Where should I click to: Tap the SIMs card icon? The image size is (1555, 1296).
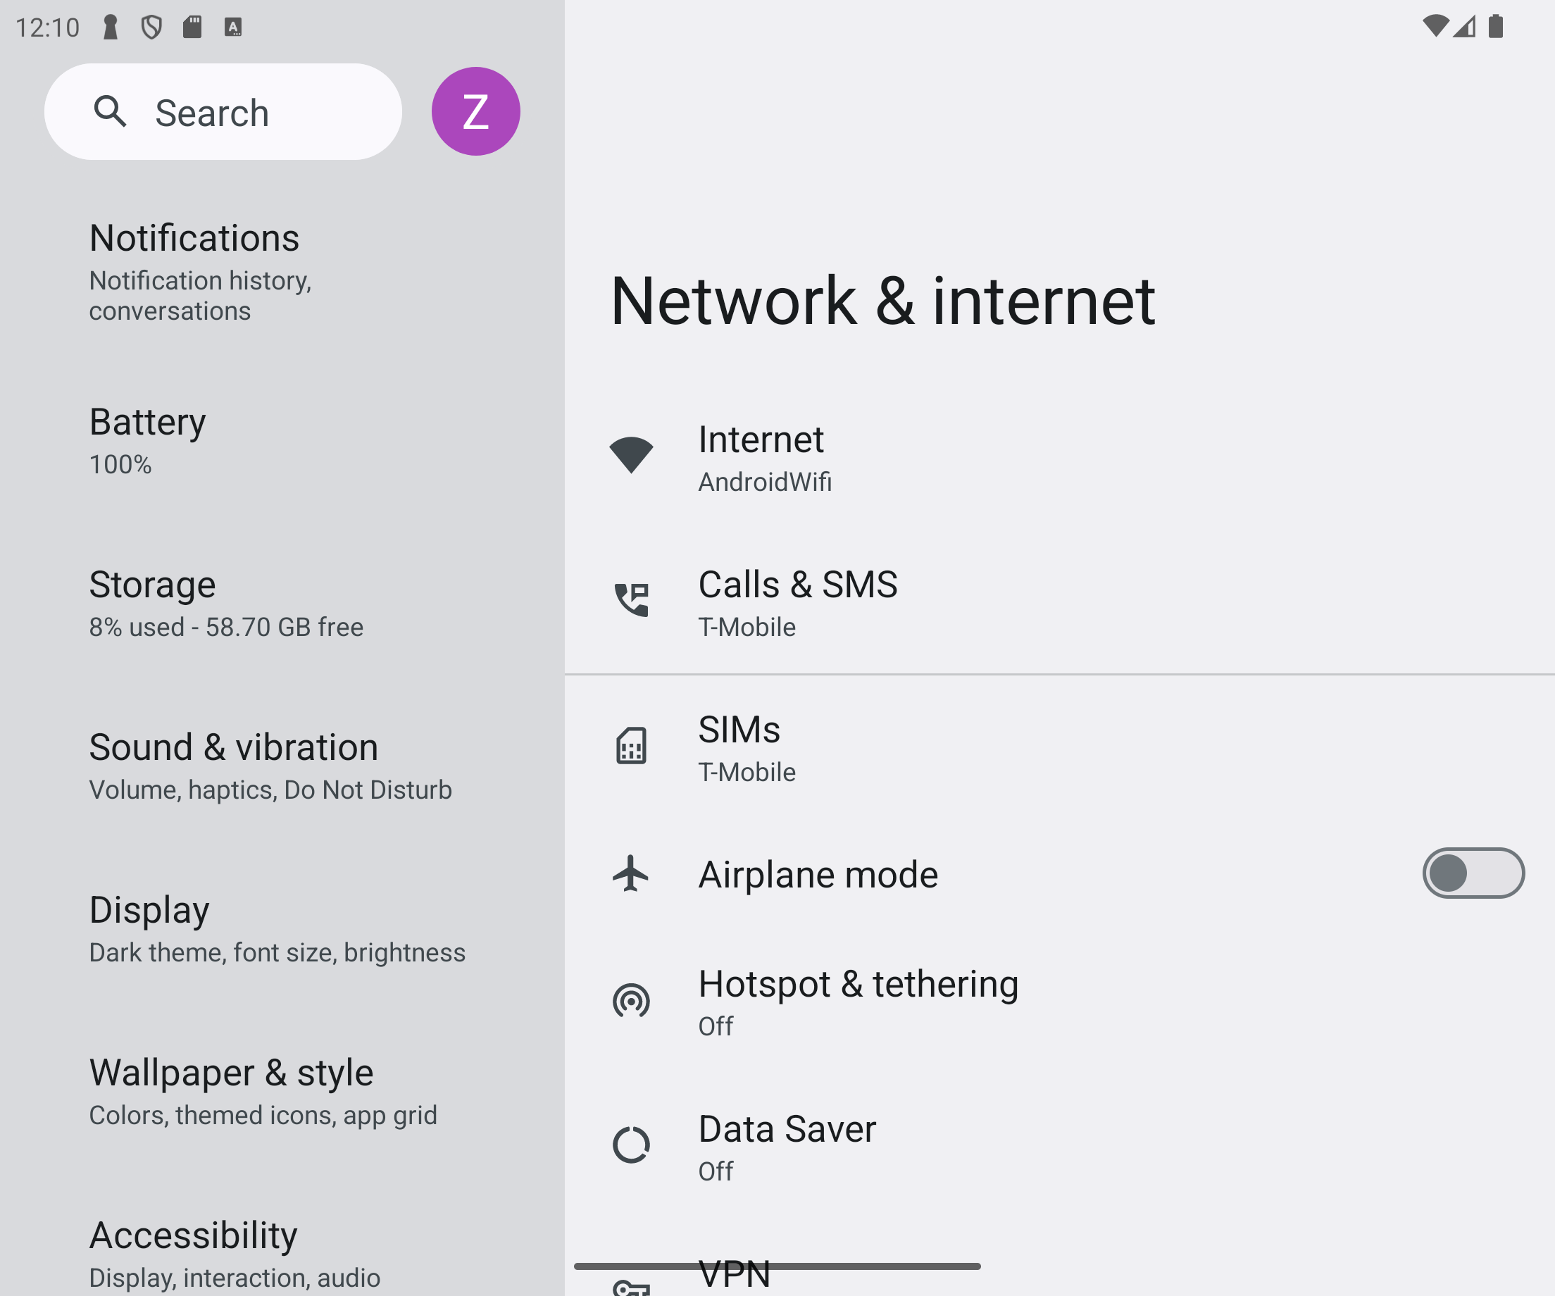631,745
